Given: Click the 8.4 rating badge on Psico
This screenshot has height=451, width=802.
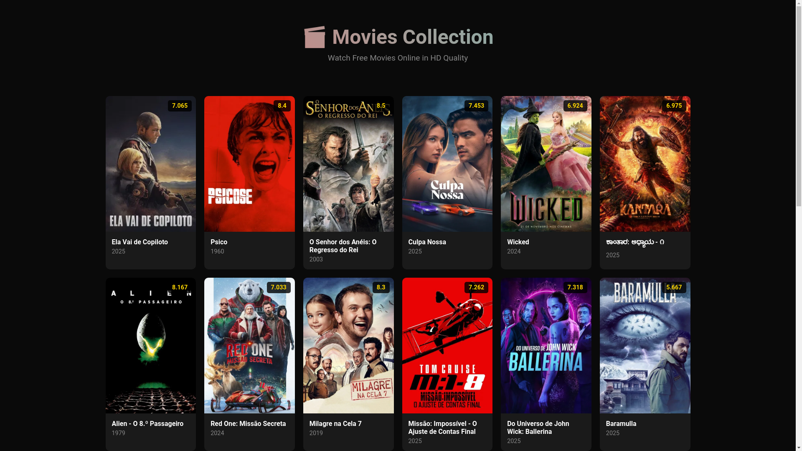Looking at the screenshot, I should (282, 106).
